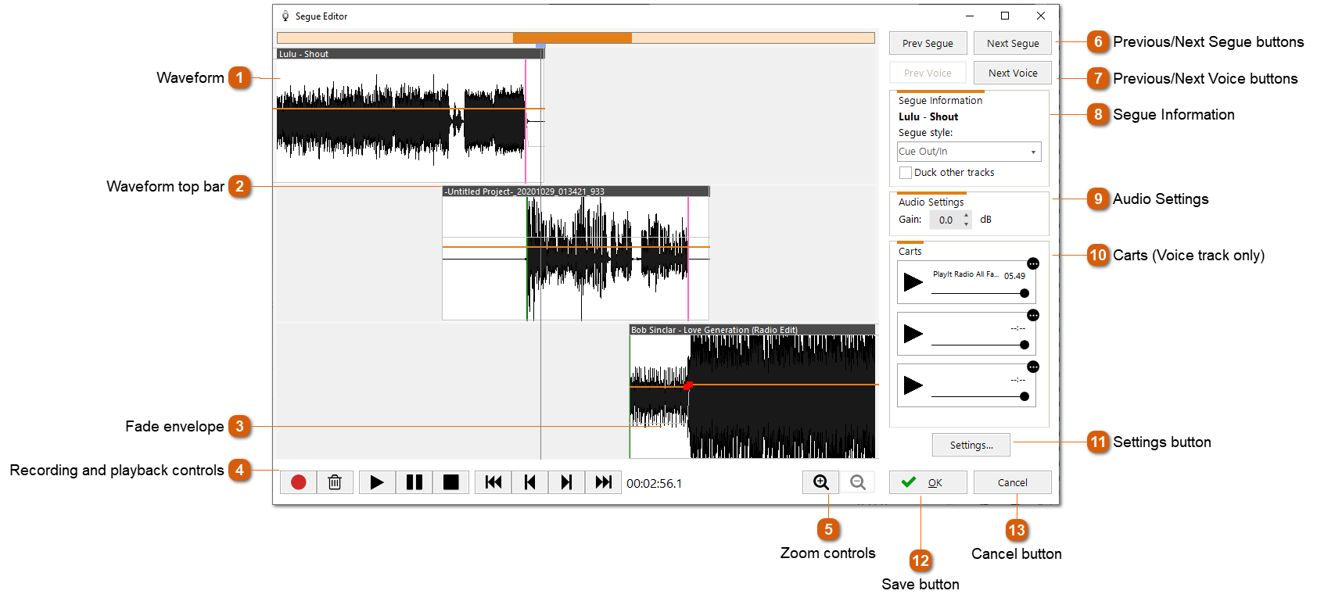Click the Carts section label
The image size is (1317, 605).
[x=910, y=252]
